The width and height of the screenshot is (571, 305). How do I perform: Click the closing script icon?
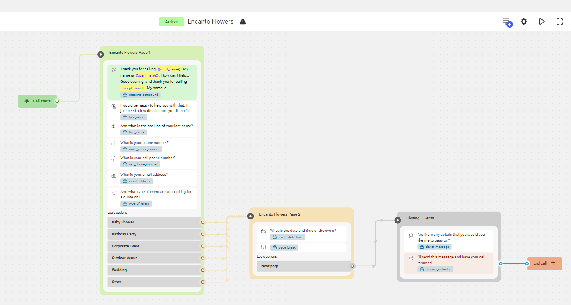pyautogui.click(x=411, y=258)
